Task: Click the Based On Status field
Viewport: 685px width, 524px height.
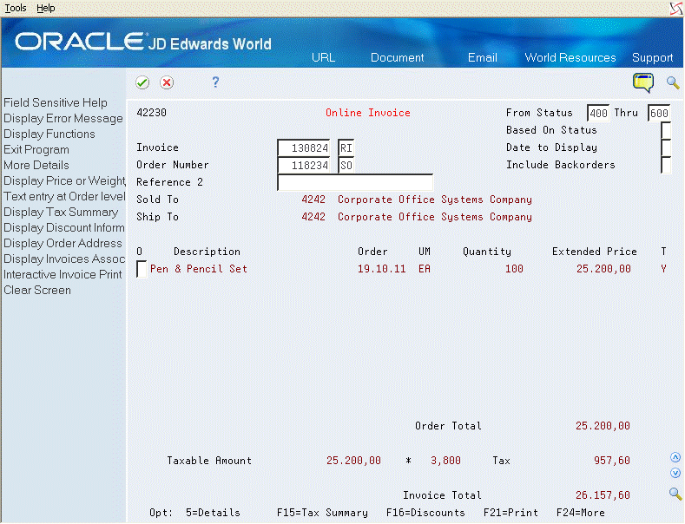Action: point(666,130)
